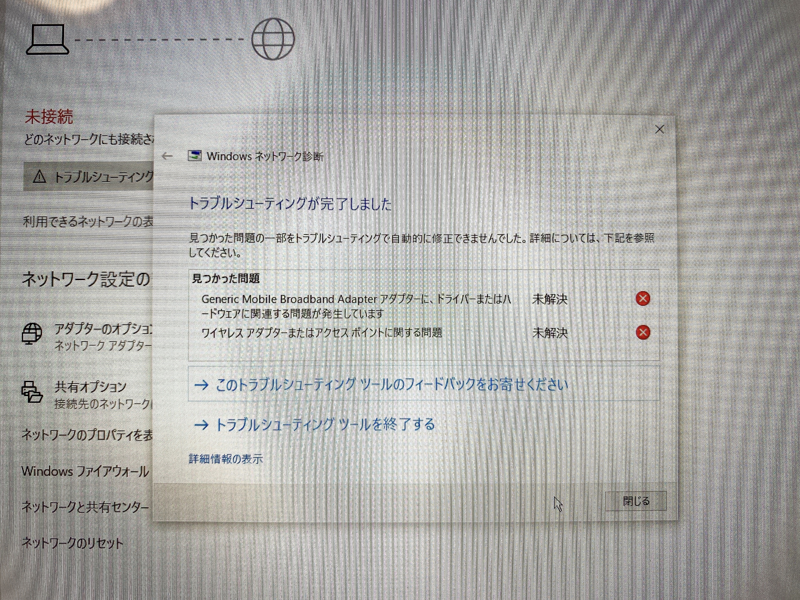Click the アダプターのオプション globe-monitor icon
The width and height of the screenshot is (800, 600).
pos(32,333)
